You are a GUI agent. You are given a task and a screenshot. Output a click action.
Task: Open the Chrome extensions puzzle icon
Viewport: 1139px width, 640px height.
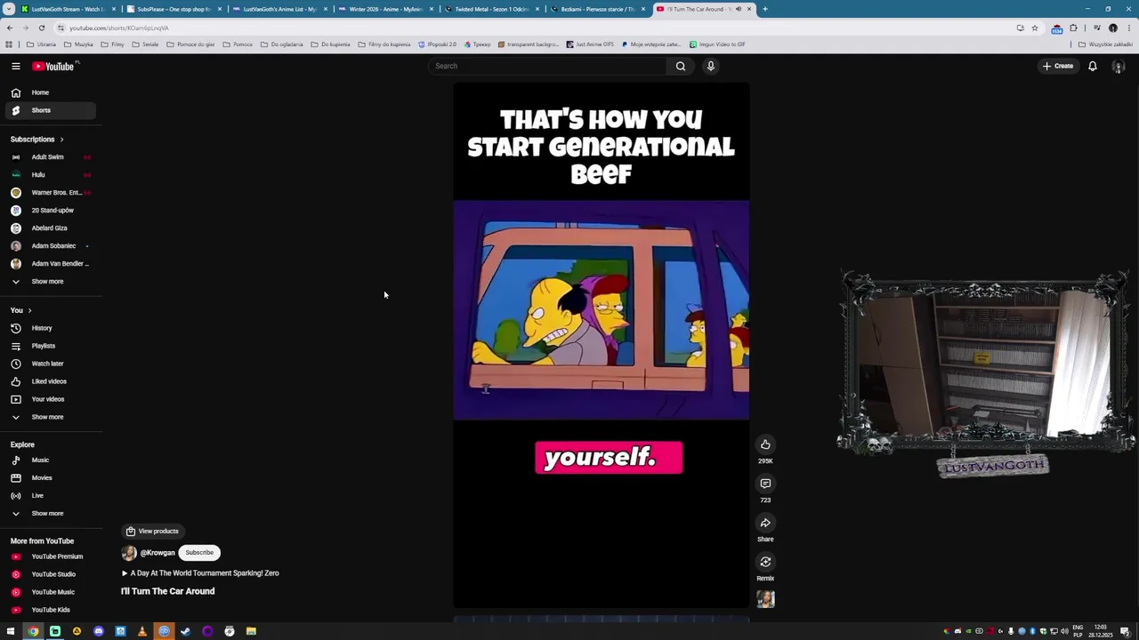(1073, 28)
